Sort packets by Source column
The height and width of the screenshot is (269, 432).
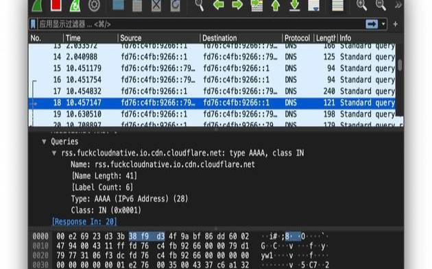159,38
